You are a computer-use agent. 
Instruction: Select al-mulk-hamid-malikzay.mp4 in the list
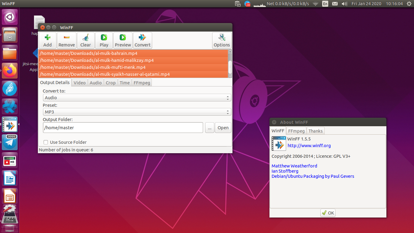(133, 60)
